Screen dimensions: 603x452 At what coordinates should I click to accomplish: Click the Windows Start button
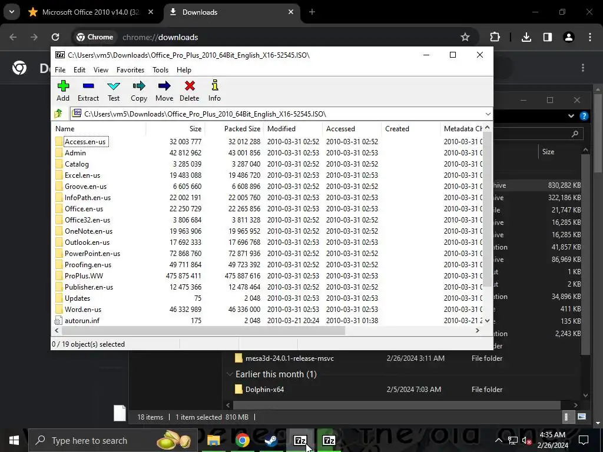click(x=14, y=440)
